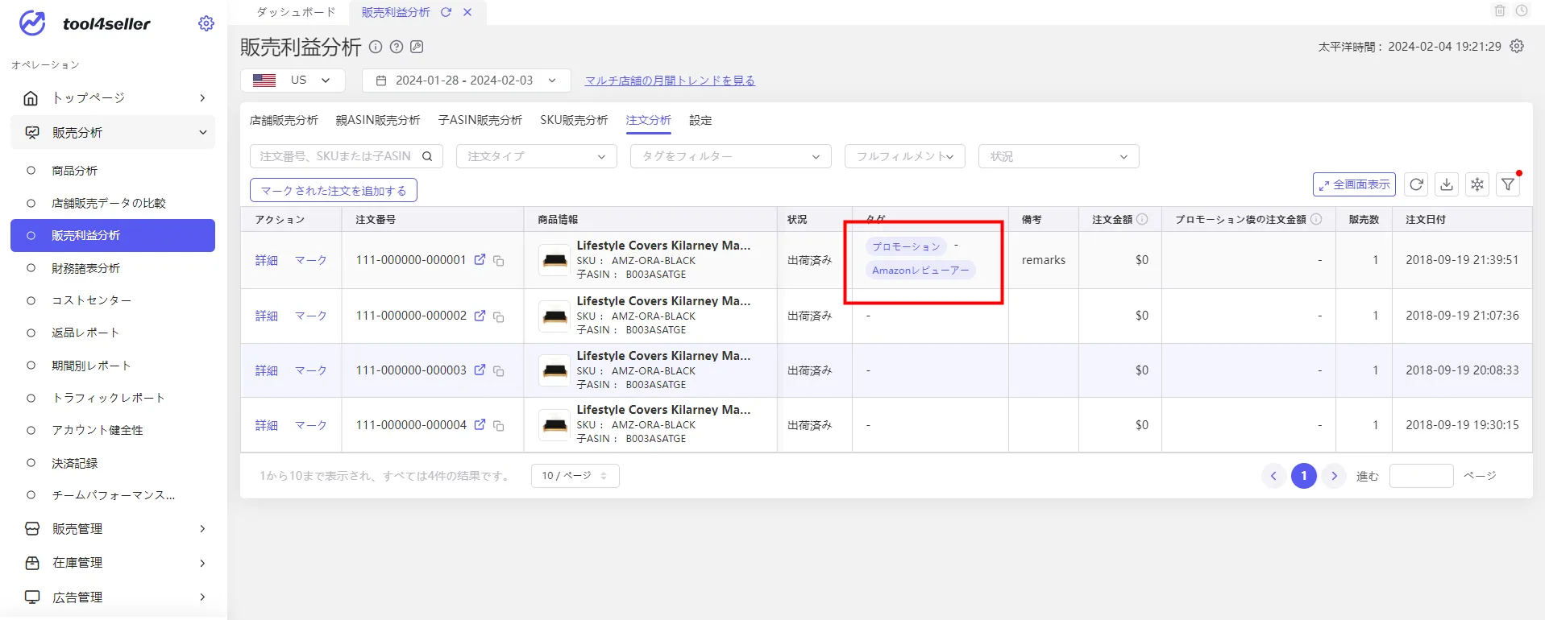Screen dimensions: 1545x620
Task: Click the edit note icon beside title
Action: pos(417,47)
